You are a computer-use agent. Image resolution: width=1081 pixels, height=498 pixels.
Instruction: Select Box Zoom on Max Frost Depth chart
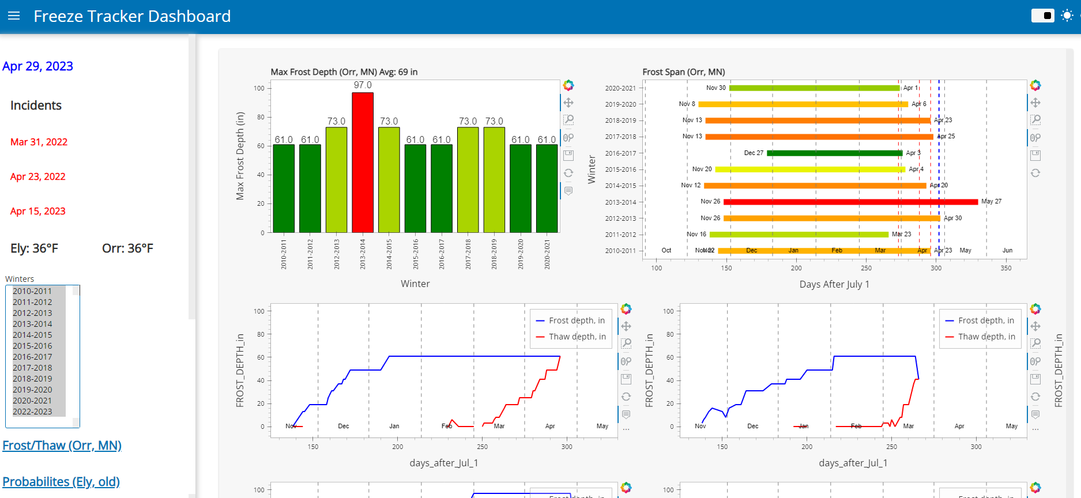click(x=568, y=120)
